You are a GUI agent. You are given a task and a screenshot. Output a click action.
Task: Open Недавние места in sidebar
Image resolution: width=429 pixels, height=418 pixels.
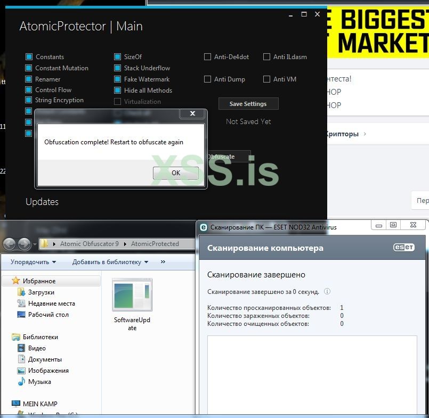[52, 304]
